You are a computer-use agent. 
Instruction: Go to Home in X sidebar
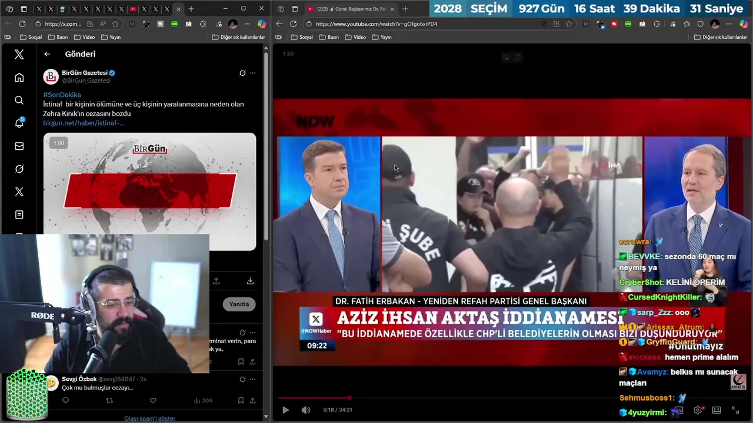[x=19, y=78]
